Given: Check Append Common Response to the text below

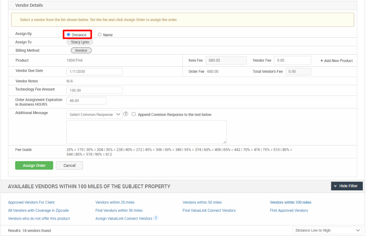Looking at the screenshot, I should pyautogui.click(x=134, y=114).
